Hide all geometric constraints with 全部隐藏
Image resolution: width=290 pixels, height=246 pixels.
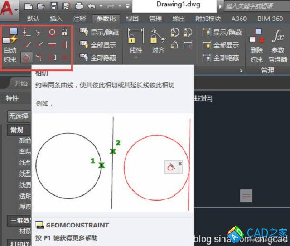(x=99, y=57)
